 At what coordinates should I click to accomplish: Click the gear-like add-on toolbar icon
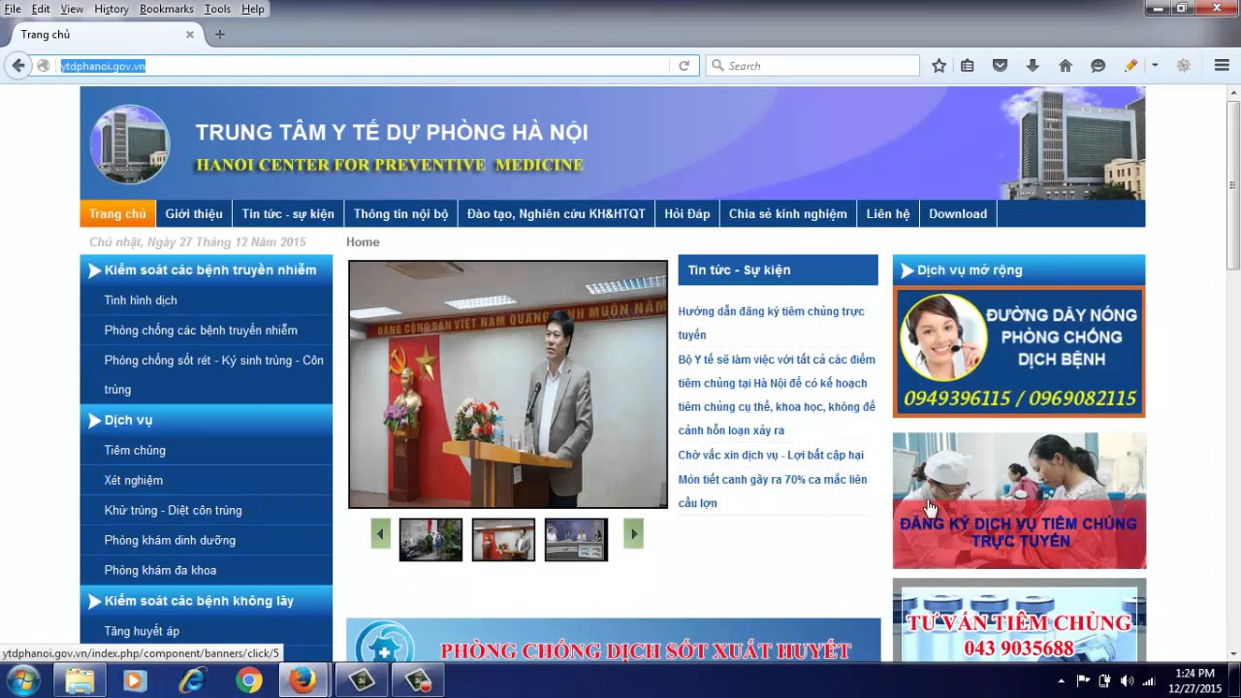tap(1183, 66)
